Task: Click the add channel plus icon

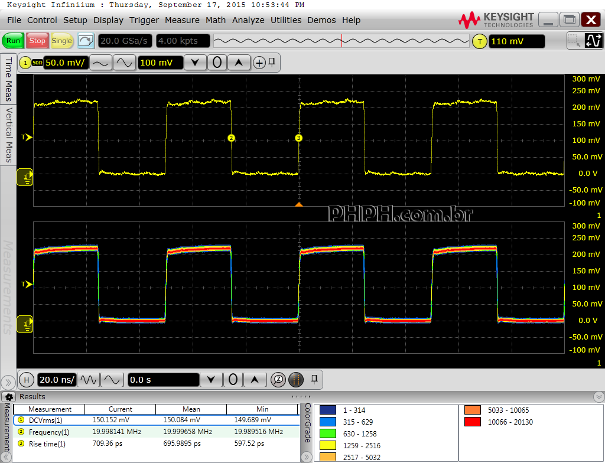Action: [x=259, y=63]
